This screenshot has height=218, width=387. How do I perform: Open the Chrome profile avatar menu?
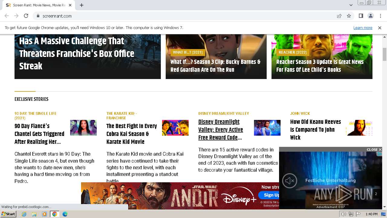point(370,16)
